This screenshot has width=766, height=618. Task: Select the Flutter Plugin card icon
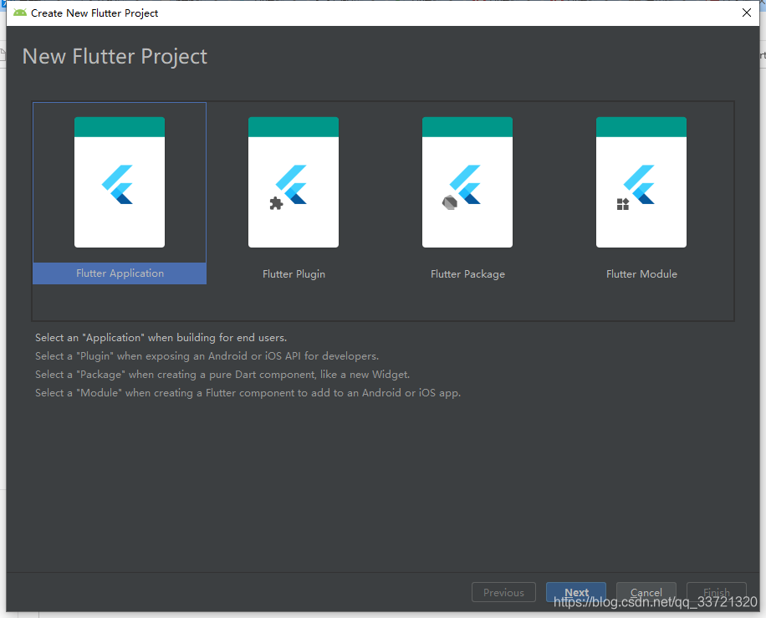tap(294, 182)
